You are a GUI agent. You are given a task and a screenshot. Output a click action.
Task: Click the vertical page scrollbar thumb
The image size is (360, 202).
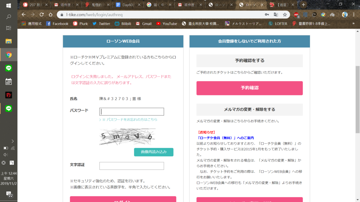pyautogui.click(x=358, y=100)
